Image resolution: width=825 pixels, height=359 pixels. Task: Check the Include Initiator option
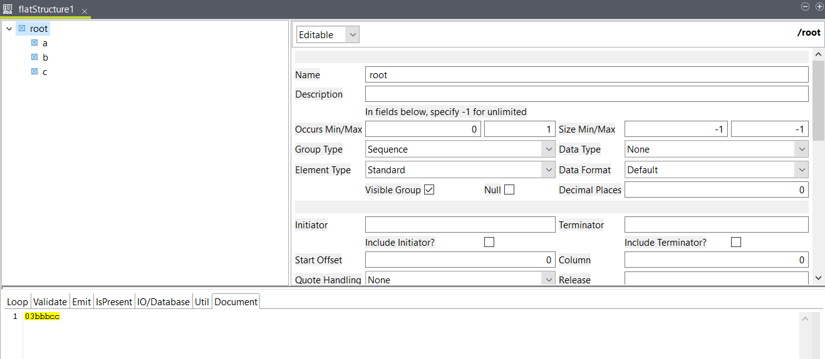coord(489,242)
